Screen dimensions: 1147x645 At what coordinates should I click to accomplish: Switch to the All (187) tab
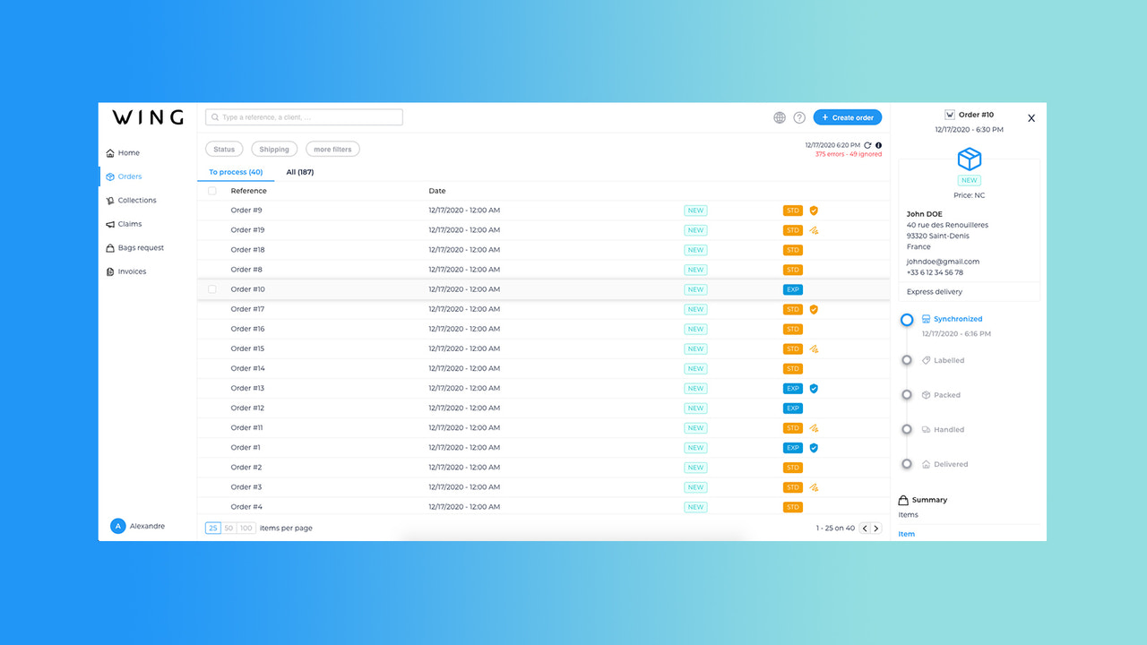click(x=300, y=171)
